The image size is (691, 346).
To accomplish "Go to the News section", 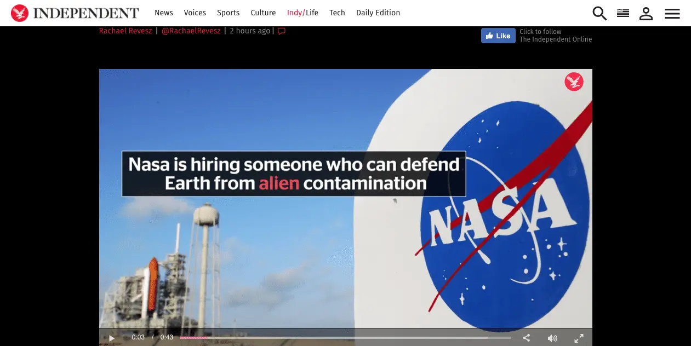I will 163,13.
